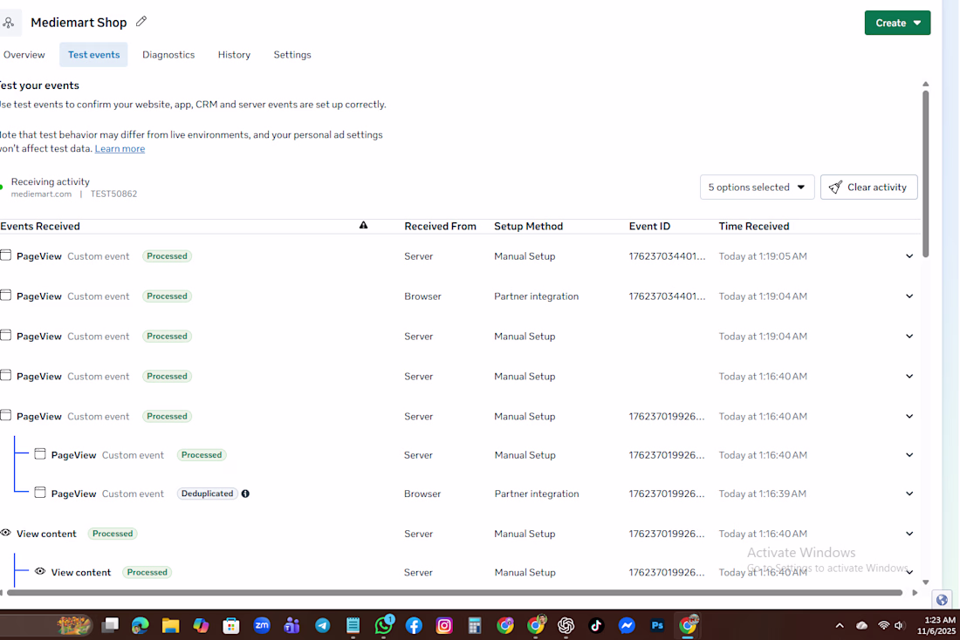Open Instagram from the taskbar

point(444,625)
